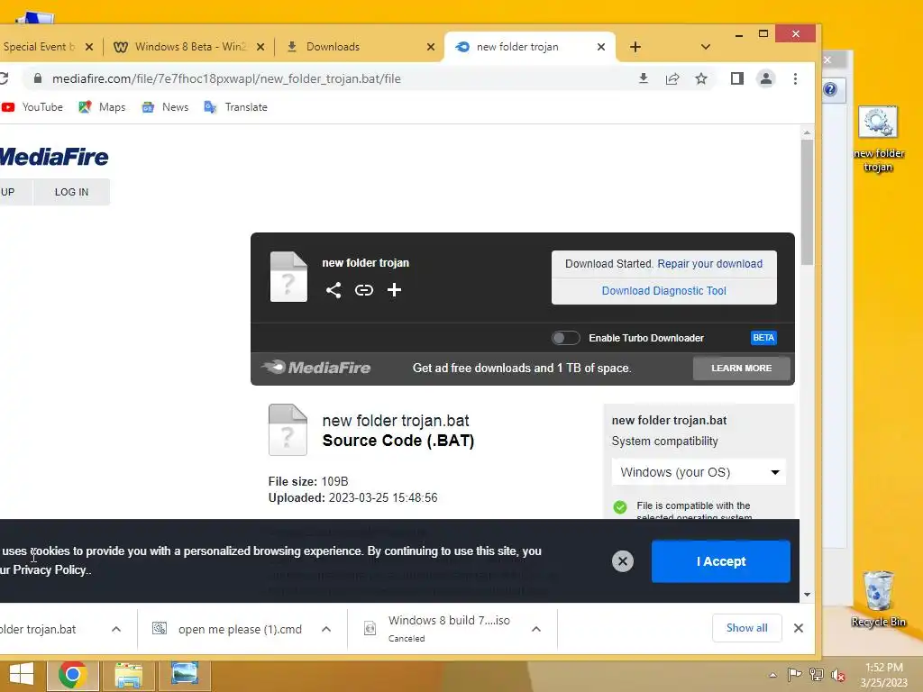923x692 pixels.
Task: Close the downloads shelf X
Action: [799, 628]
